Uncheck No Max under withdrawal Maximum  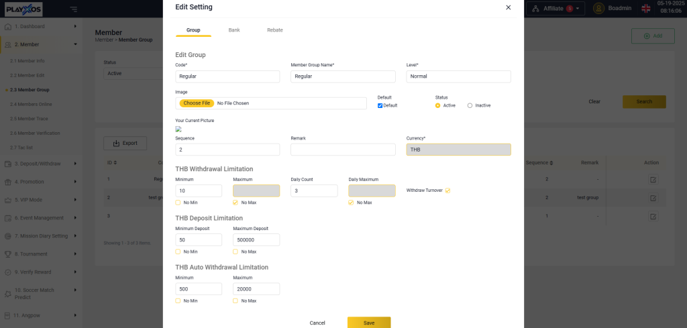(235, 203)
